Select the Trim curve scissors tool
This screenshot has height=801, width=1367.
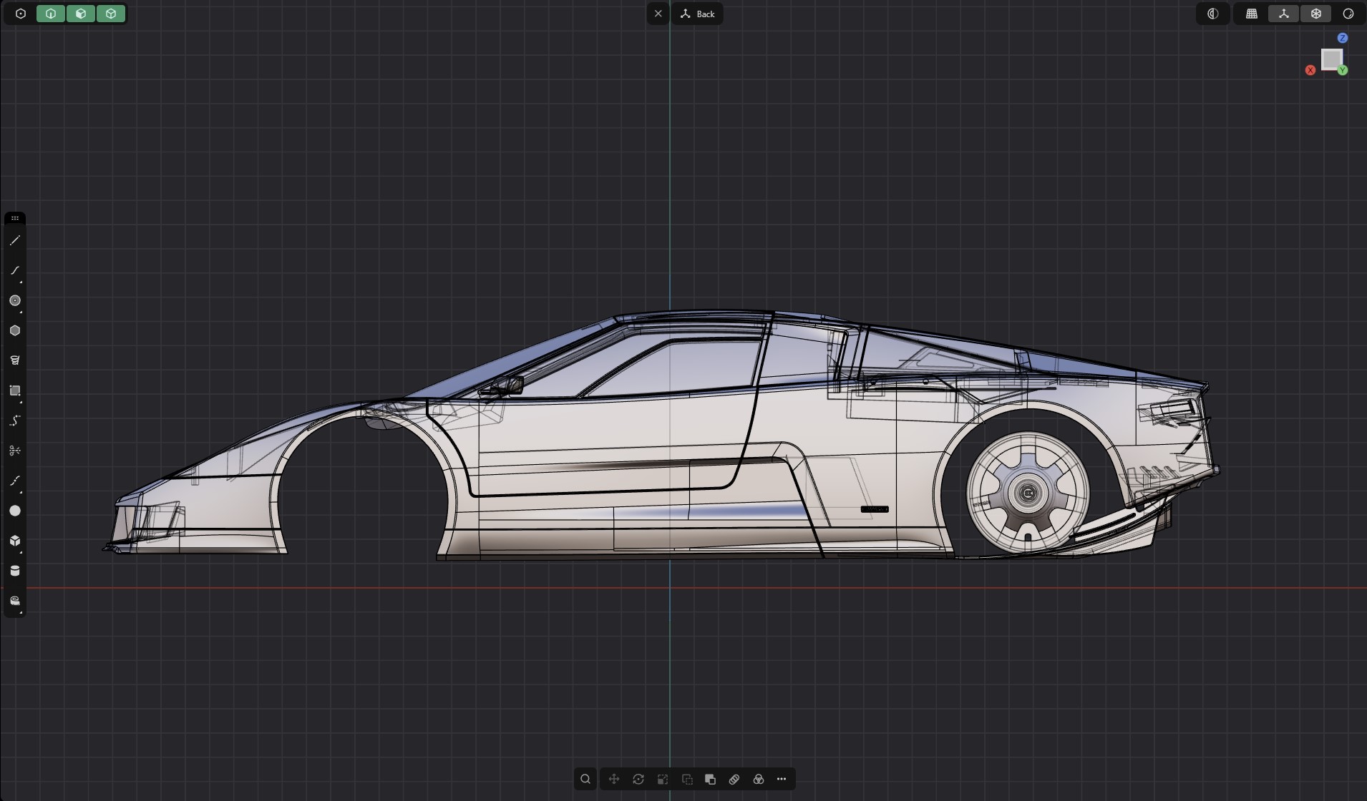click(15, 451)
